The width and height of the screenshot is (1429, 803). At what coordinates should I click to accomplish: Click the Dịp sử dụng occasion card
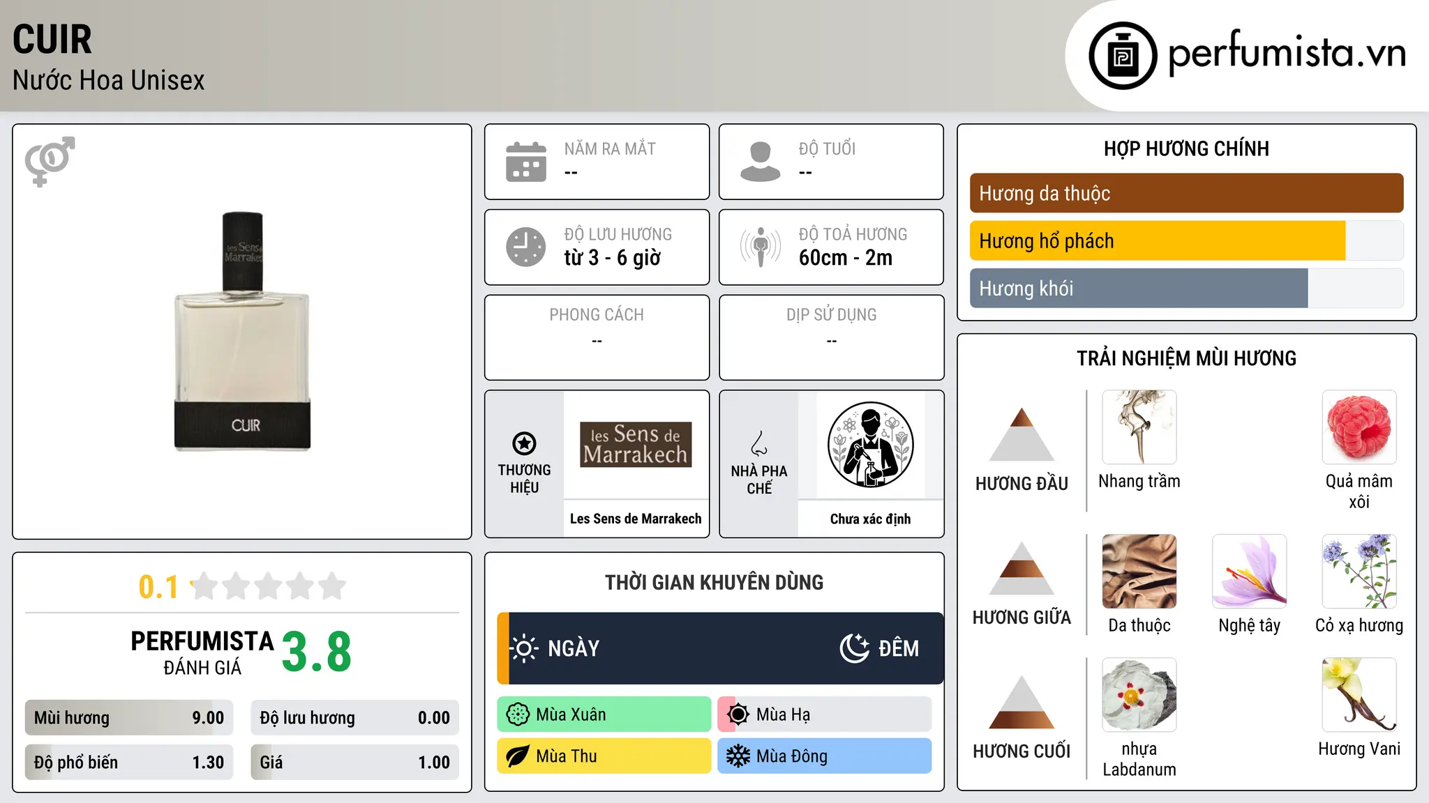(831, 337)
